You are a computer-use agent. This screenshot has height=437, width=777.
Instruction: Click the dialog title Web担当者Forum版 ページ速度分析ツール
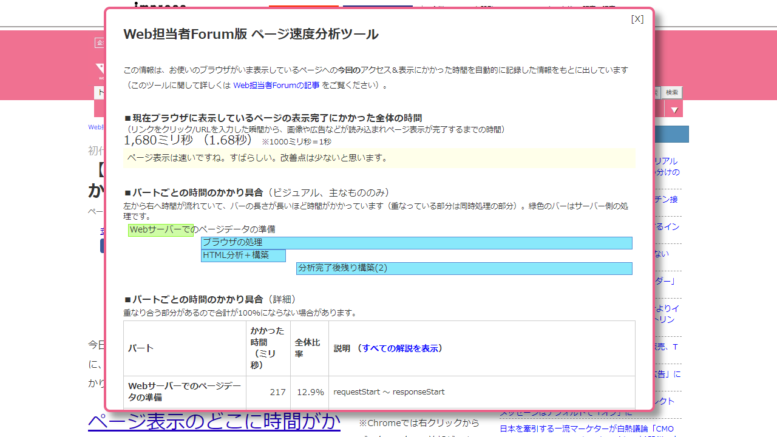coord(251,34)
